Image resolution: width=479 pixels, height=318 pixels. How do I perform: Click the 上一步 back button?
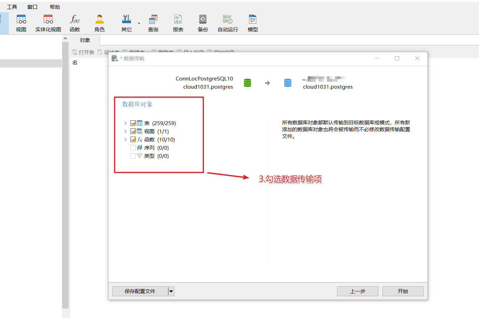click(x=358, y=291)
